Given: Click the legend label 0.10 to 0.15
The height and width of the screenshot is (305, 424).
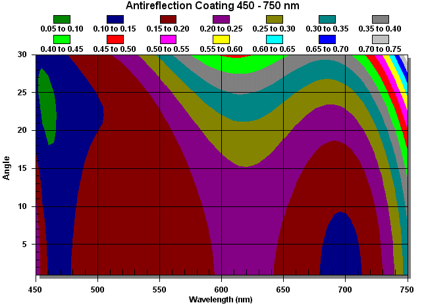Looking at the screenshot, I should [x=115, y=29].
